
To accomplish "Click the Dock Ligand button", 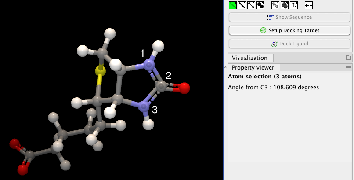I will (290, 44).
